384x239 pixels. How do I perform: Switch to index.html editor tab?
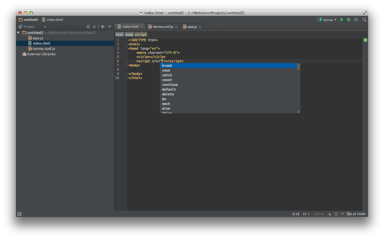click(130, 27)
